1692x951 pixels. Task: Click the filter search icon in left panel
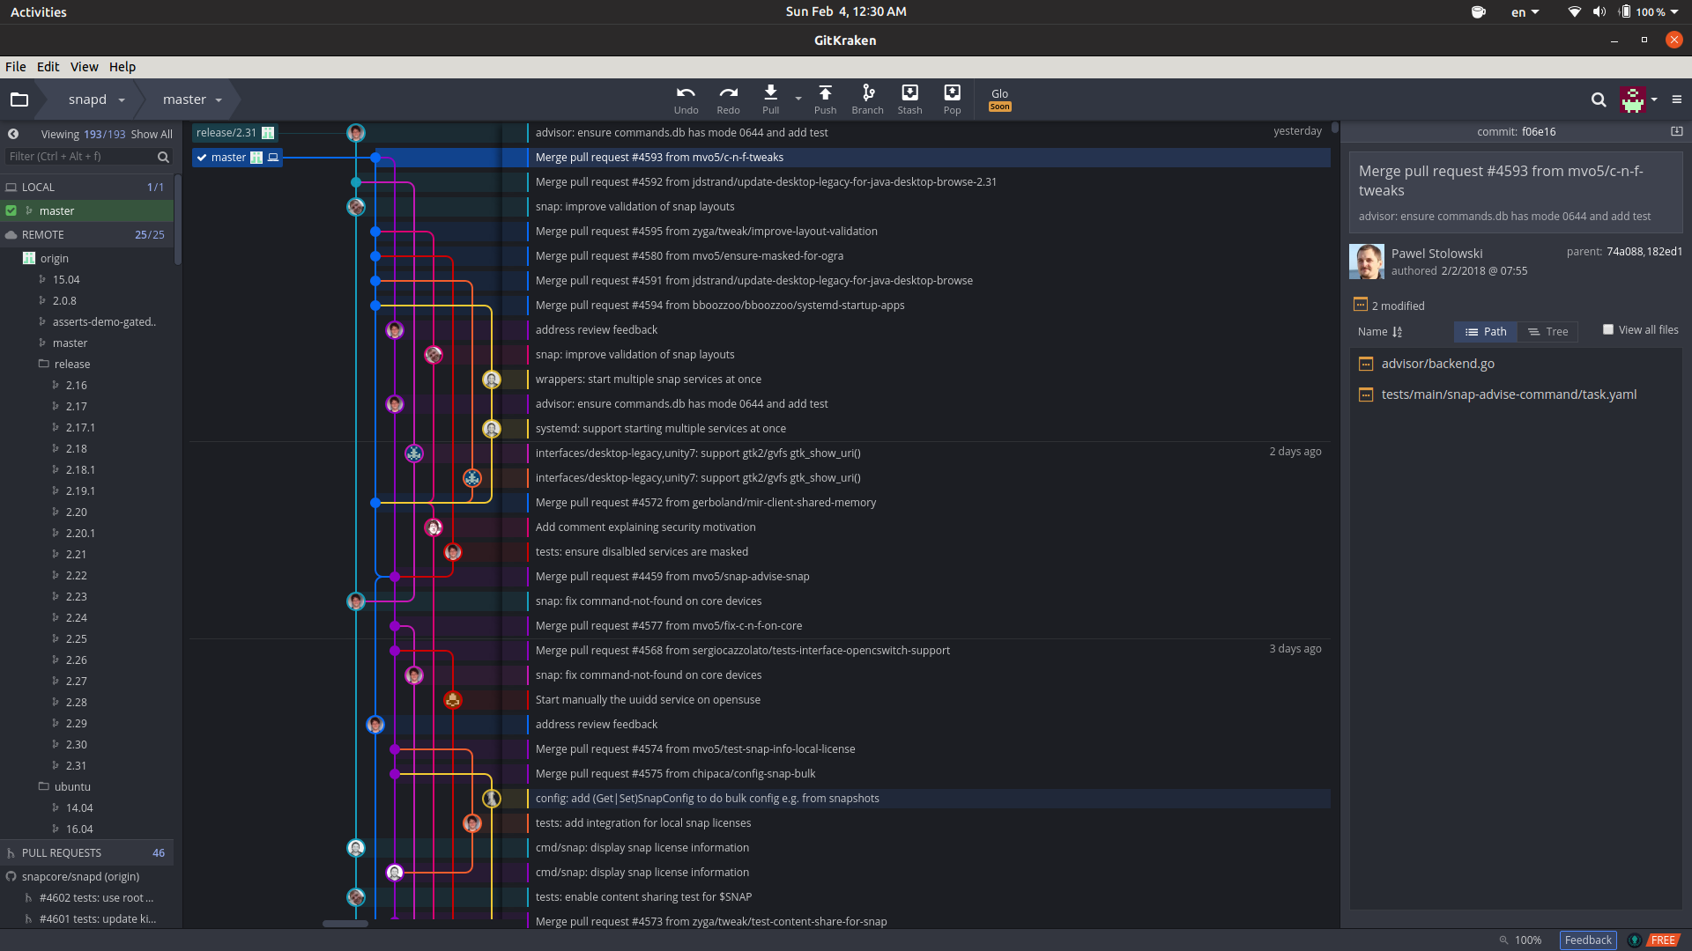coord(163,157)
